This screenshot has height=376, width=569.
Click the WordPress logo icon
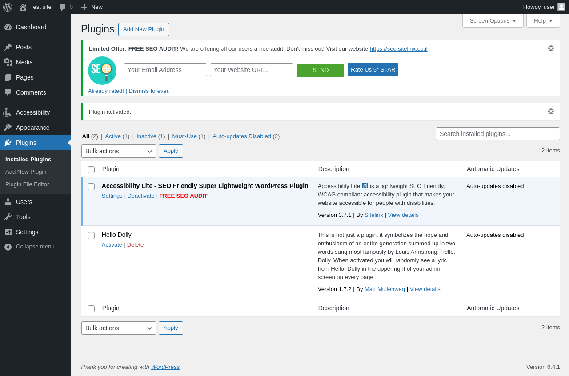click(8, 7)
